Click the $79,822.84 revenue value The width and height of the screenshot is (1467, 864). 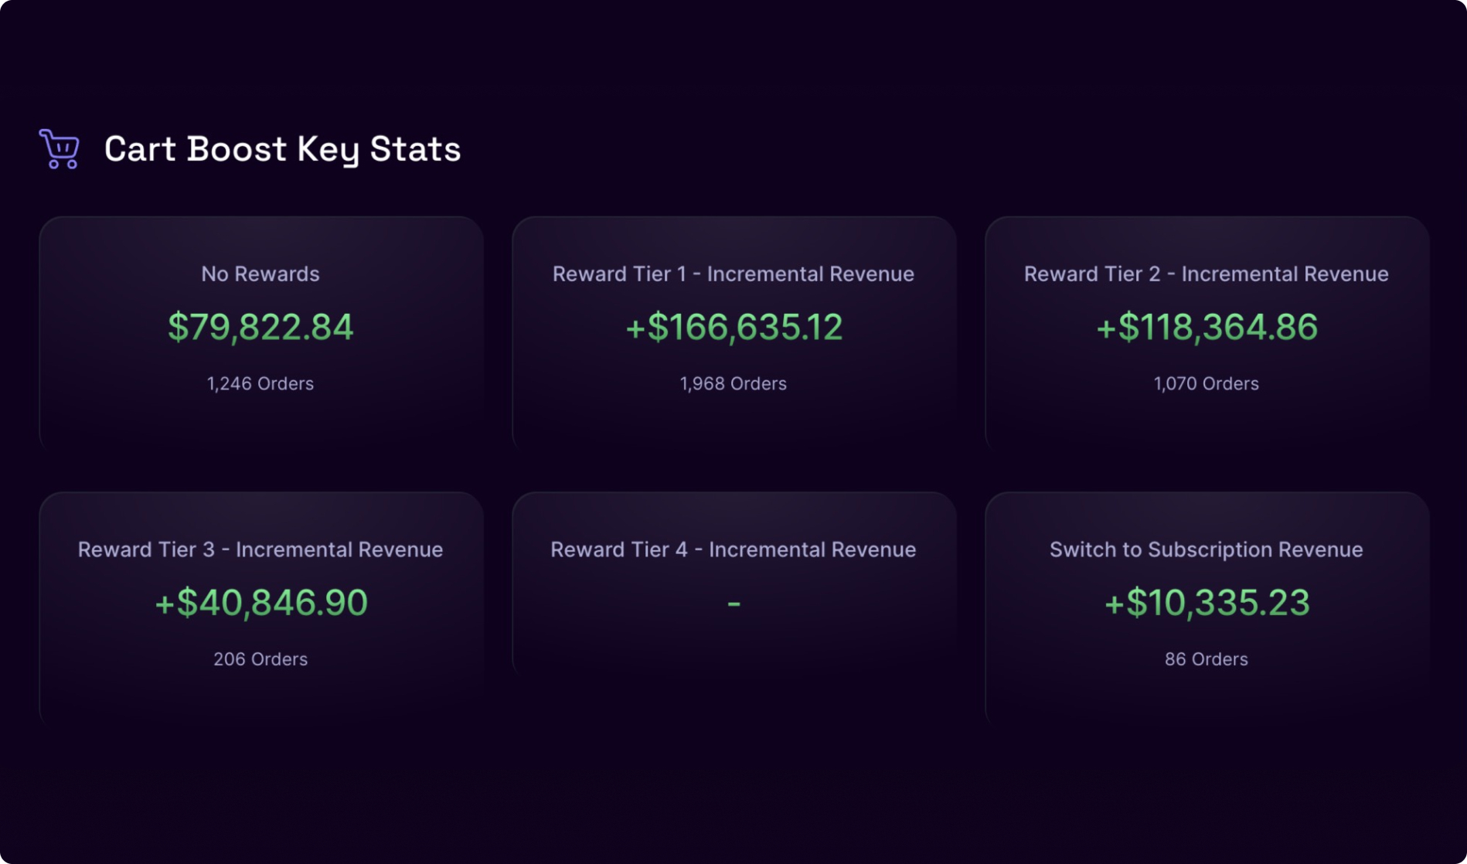pos(260,327)
